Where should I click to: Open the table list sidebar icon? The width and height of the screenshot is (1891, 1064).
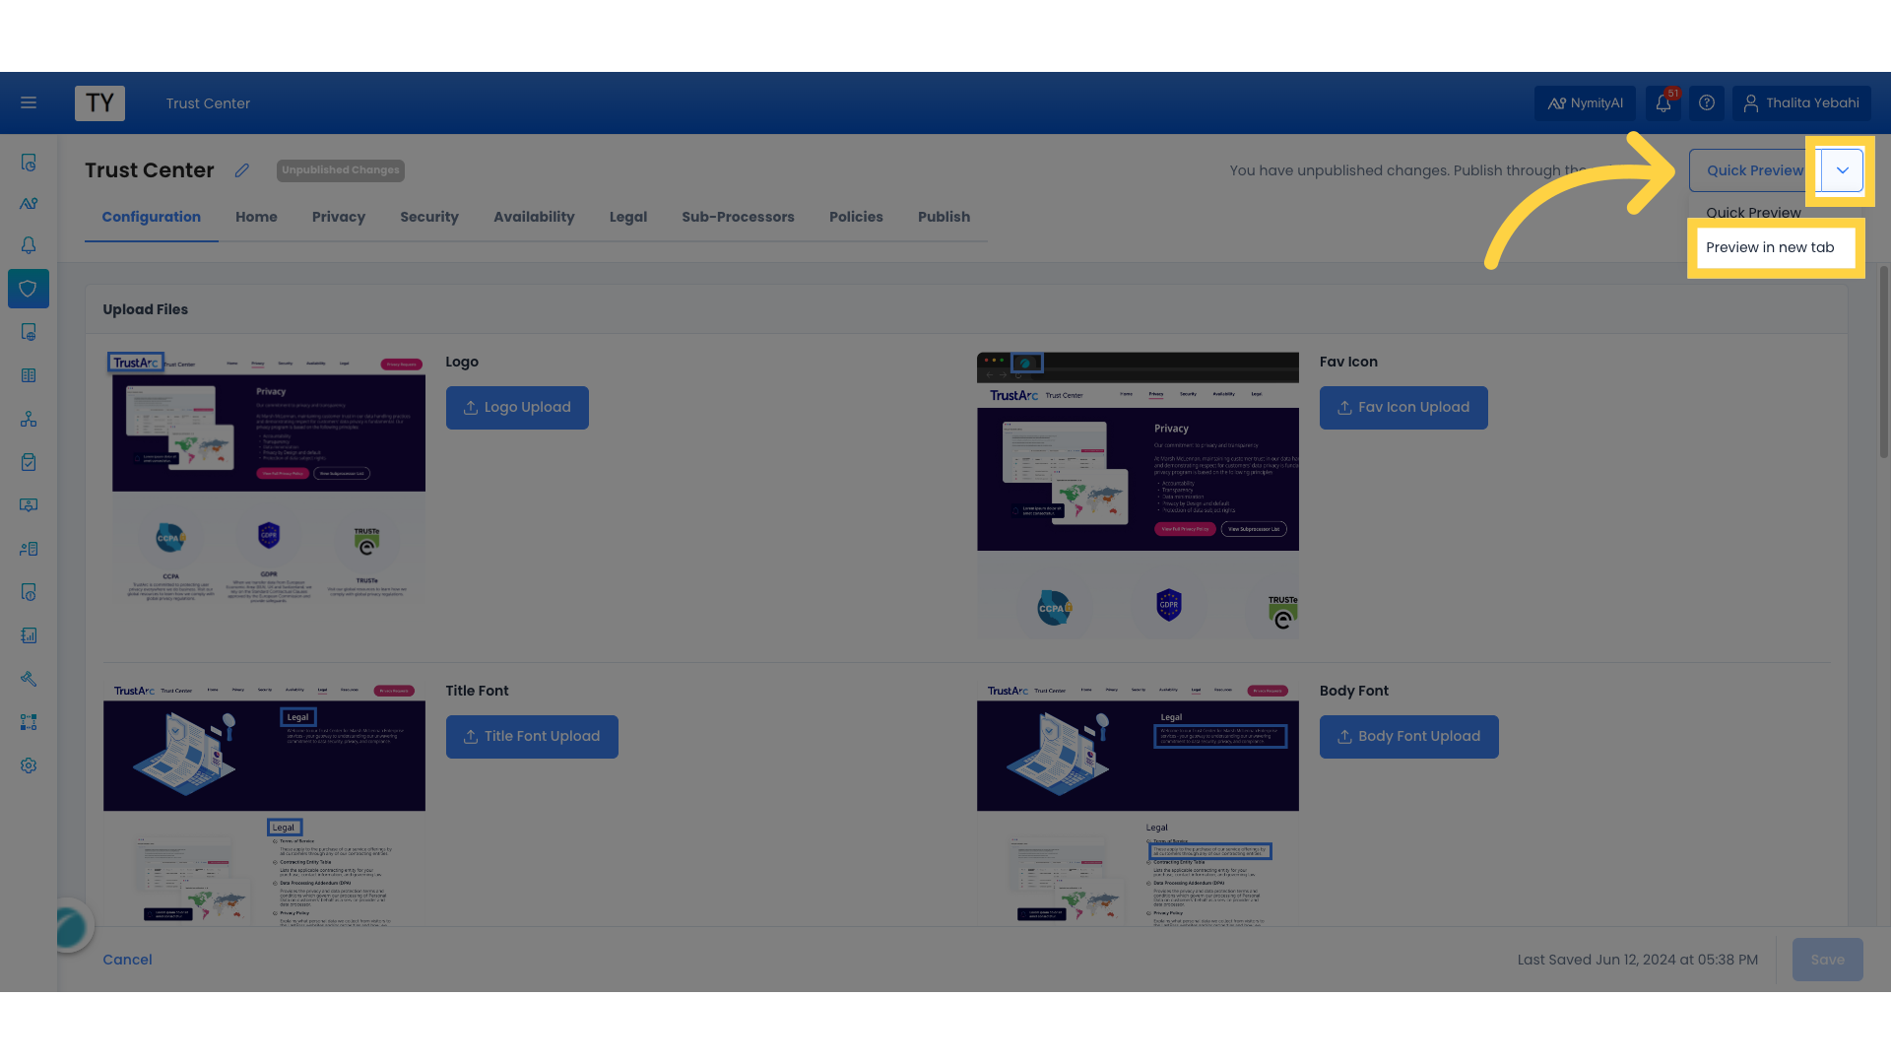pos(29,375)
